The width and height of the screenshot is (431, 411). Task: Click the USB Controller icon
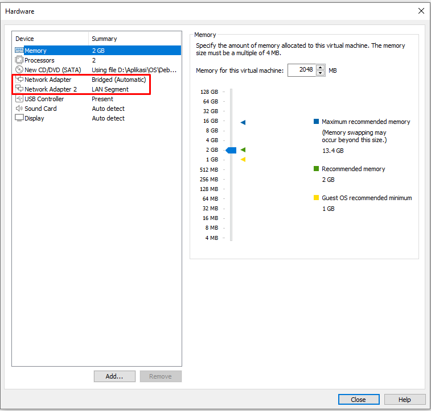19,99
